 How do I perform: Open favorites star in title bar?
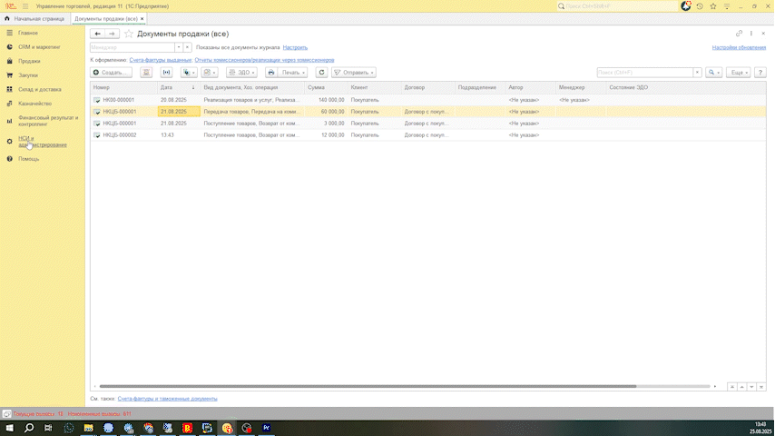tap(712, 6)
